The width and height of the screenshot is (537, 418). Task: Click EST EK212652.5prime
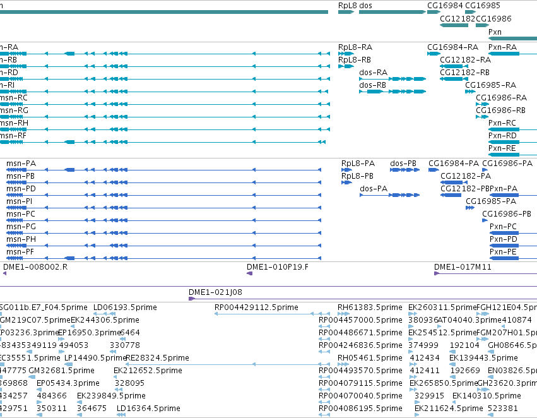pos(148,371)
